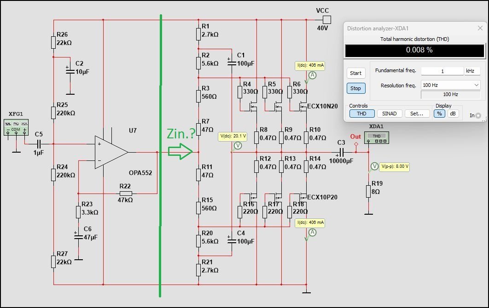Click the R27 22kΩ label

point(64,258)
